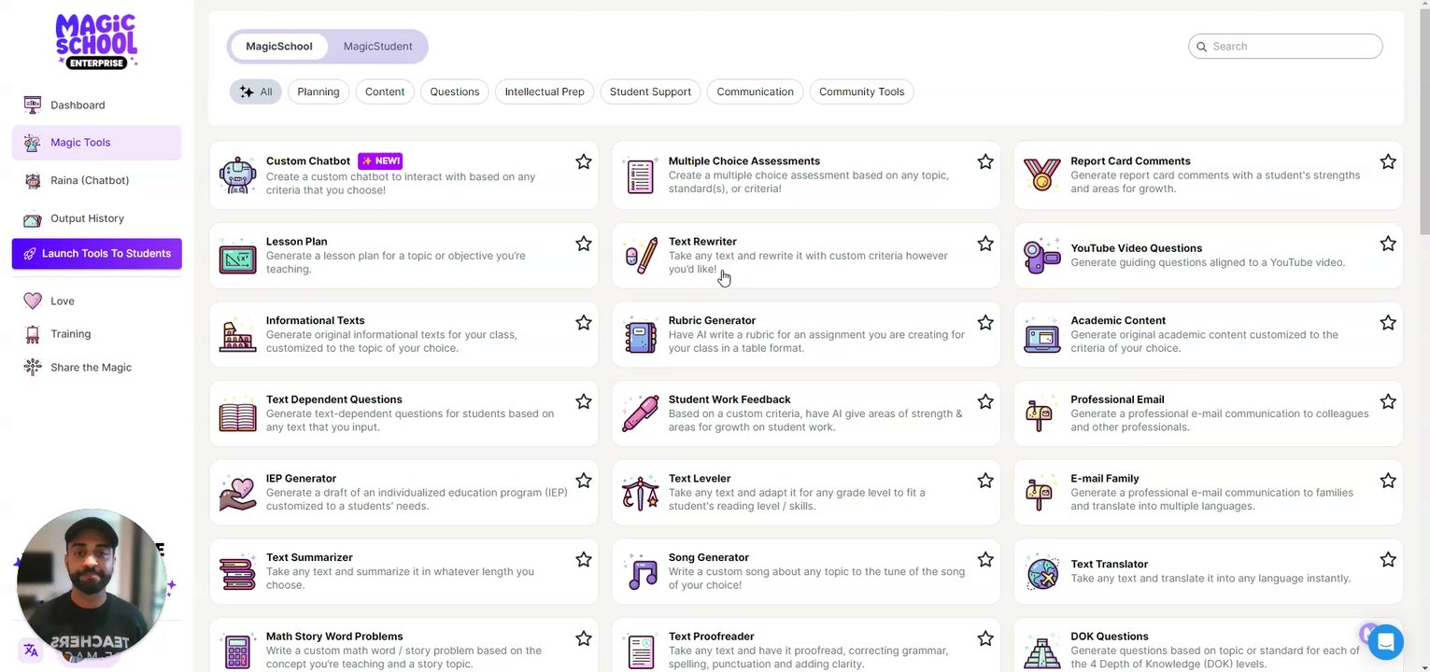Click the Song Generator music note icon

[x=642, y=572]
